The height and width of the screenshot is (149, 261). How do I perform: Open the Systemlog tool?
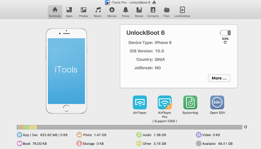190,102
